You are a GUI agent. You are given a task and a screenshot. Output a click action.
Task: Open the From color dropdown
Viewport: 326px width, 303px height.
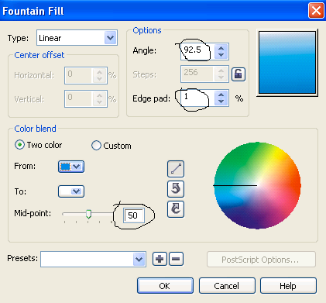pos(71,167)
